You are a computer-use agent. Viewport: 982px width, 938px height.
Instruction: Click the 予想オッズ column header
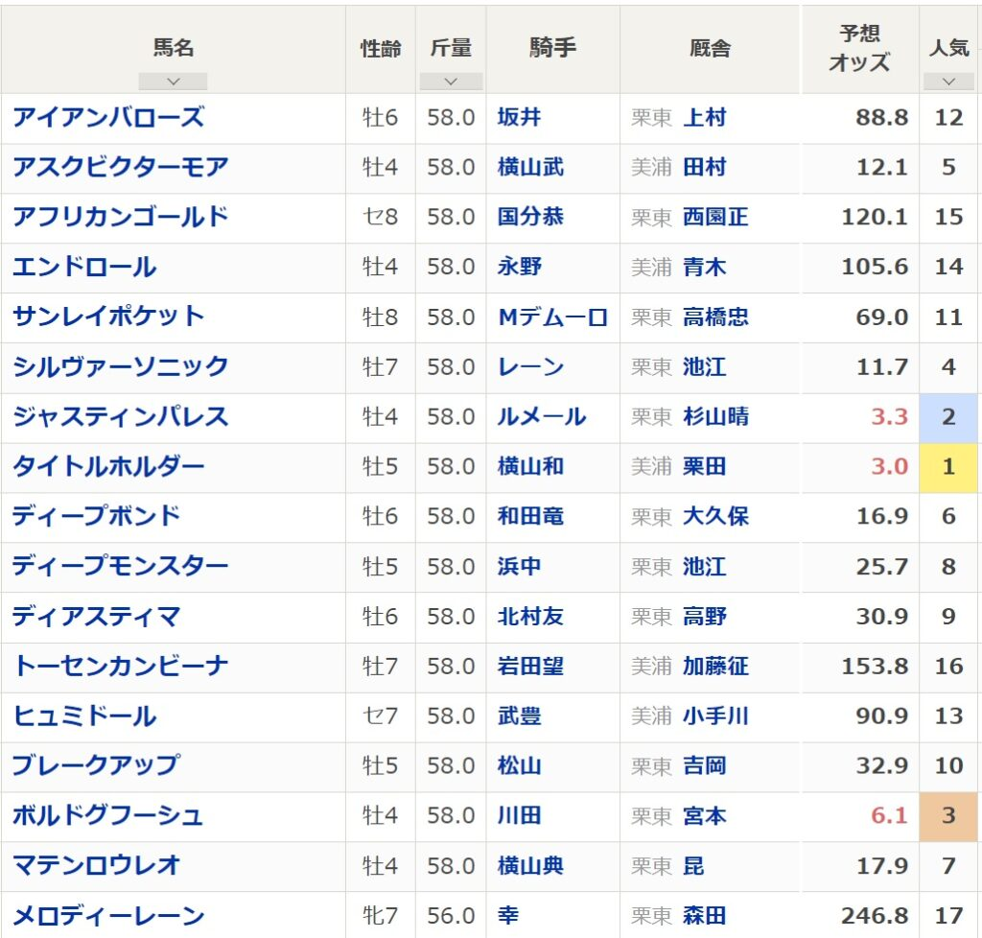(859, 48)
